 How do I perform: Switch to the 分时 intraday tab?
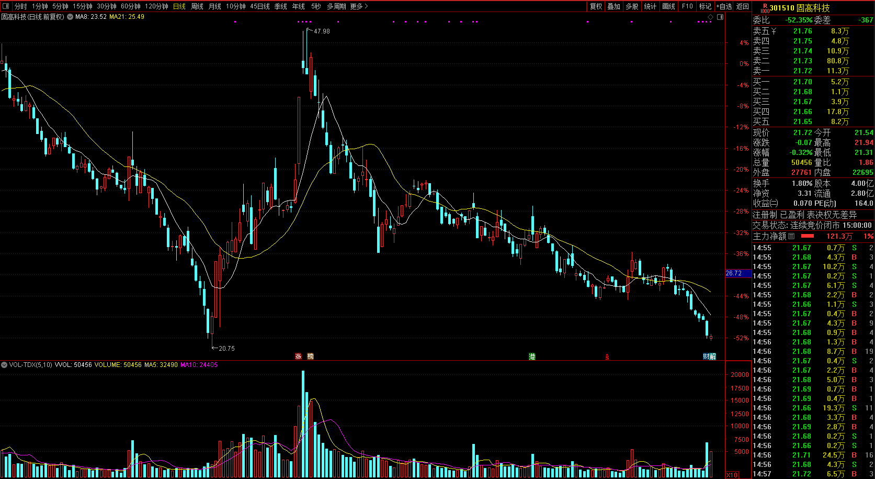(x=21, y=6)
